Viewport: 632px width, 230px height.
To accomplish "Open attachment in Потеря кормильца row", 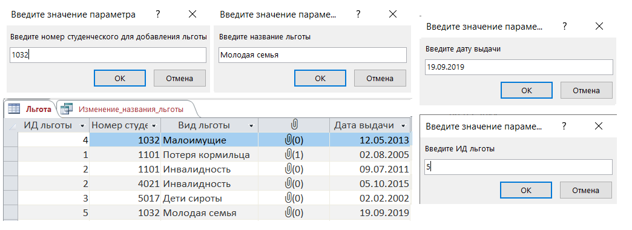I will (294, 155).
